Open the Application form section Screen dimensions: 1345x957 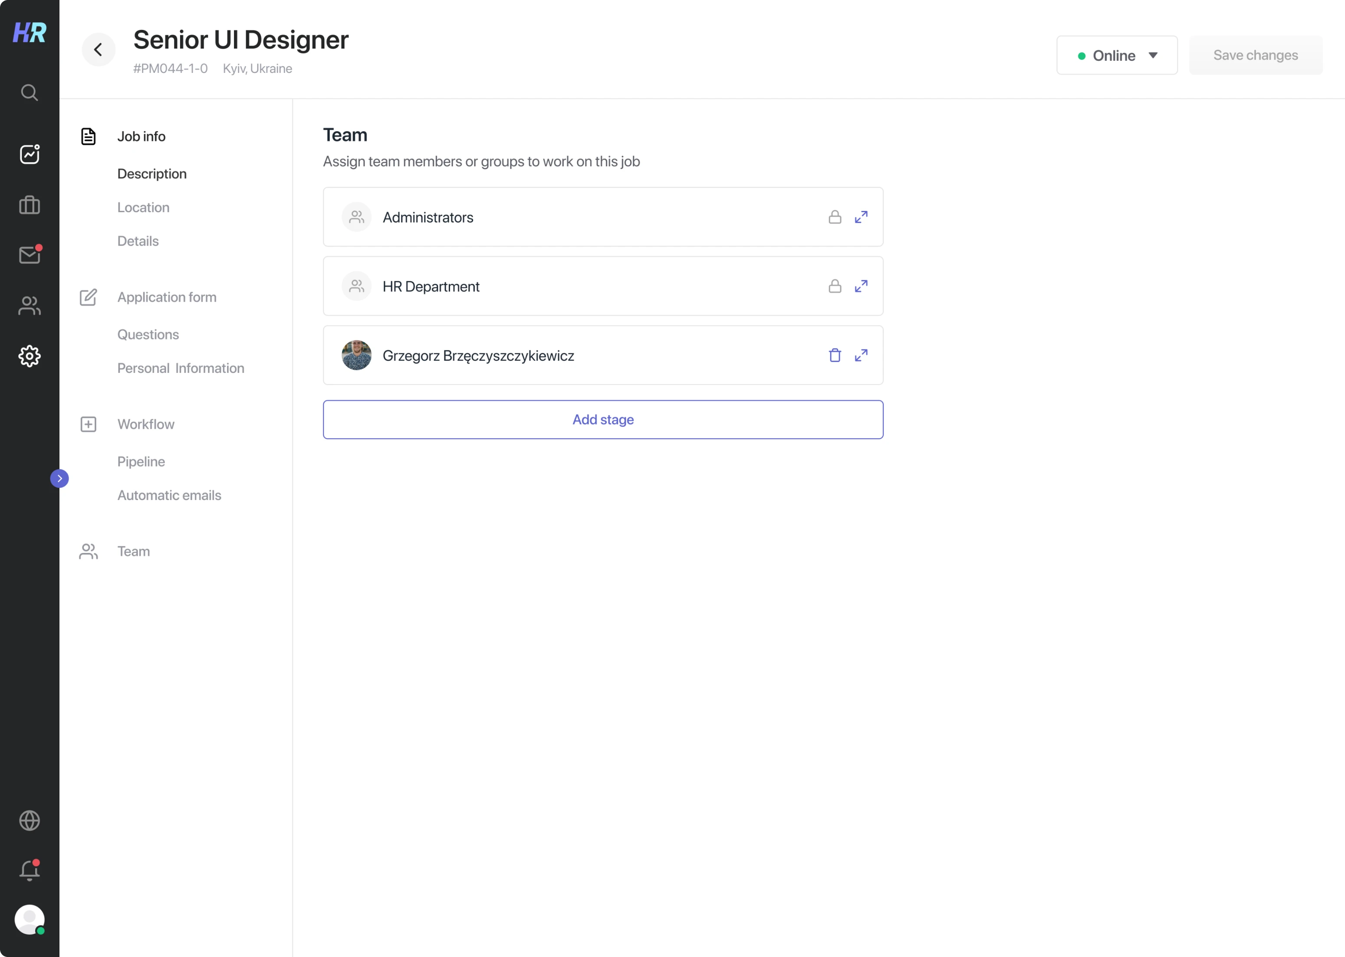point(167,297)
